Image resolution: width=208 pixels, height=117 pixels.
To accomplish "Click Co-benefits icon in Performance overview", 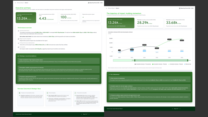I will 18,47.
